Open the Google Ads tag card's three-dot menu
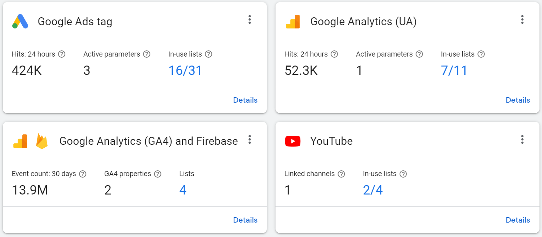 coord(250,20)
